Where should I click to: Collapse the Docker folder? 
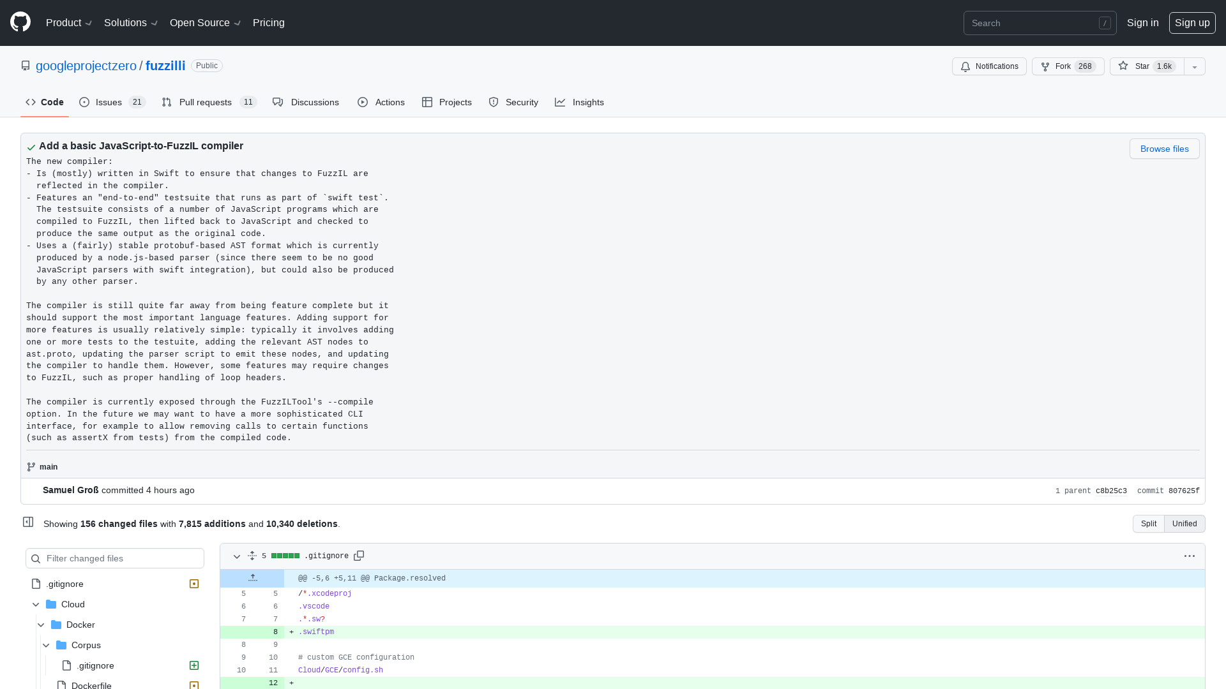click(x=41, y=625)
